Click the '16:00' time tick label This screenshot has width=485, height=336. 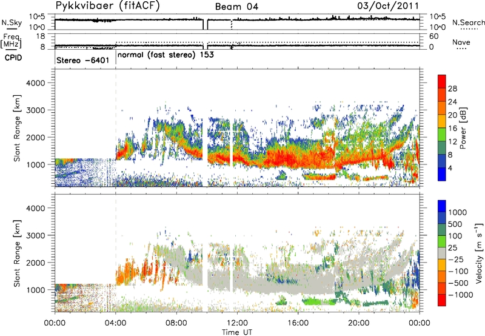point(298,323)
